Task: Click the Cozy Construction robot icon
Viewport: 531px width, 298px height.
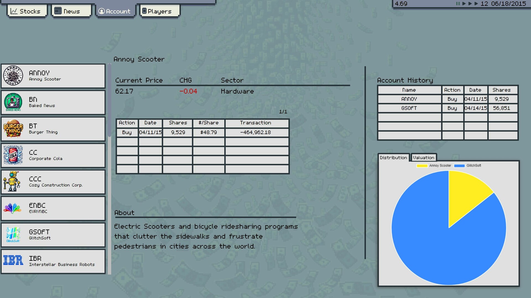Action: (12, 182)
